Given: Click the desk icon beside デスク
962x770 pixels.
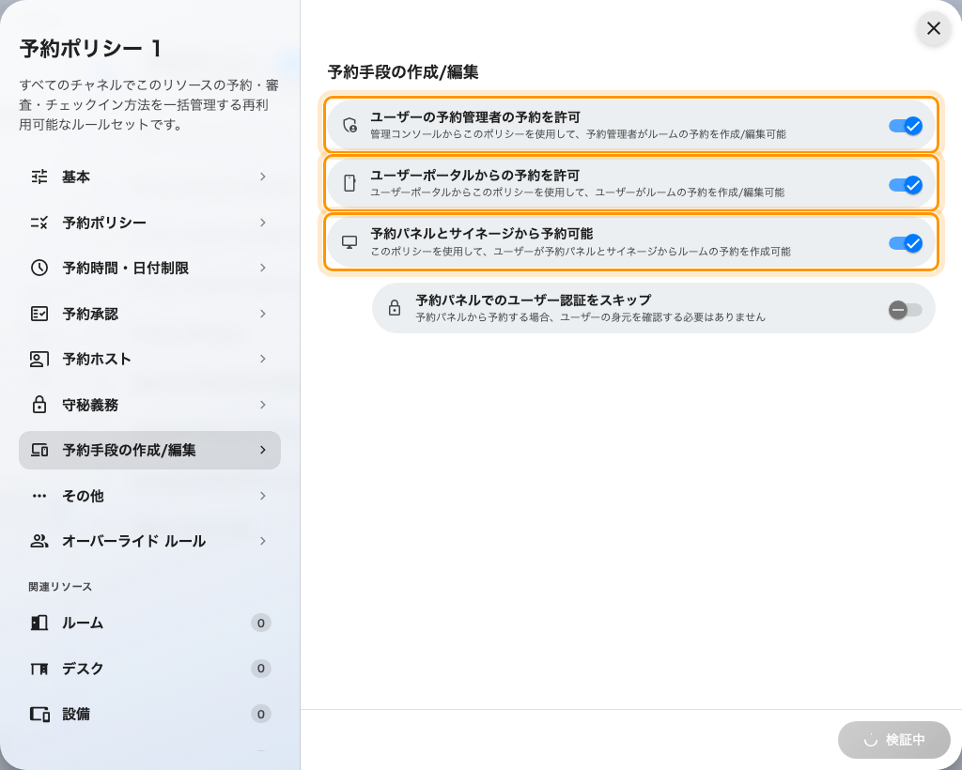Looking at the screenshot, I should [39, 669].
